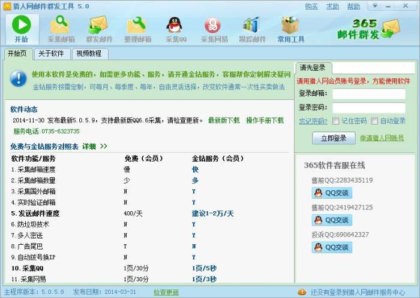Viewport: 420px width, 298px height.
Task: Switch to the 视频教程 tab
Action: coord(89,53)
